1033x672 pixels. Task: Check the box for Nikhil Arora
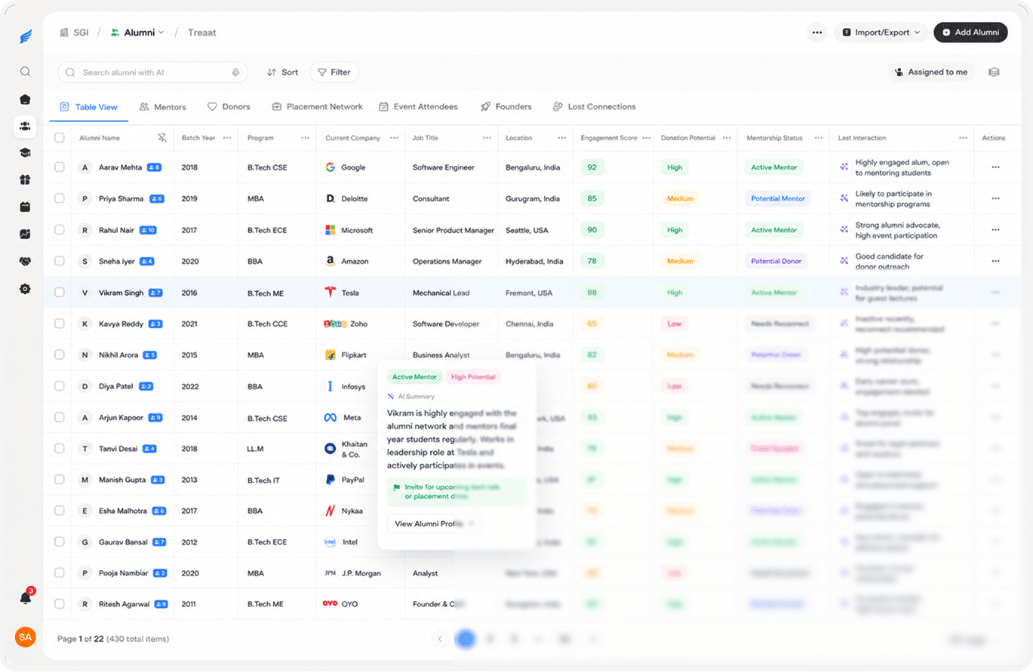click(x=60, y=355)
